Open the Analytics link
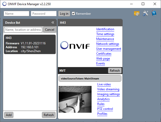Screen dimensions: 161x122 click(x=103, y=99)
